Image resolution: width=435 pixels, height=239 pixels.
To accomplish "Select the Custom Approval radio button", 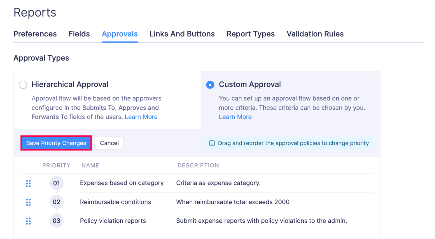I will 210,85.
